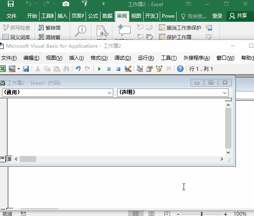254x216 pixels.
Task: Click the new comment icon
Action: [124, 30]
